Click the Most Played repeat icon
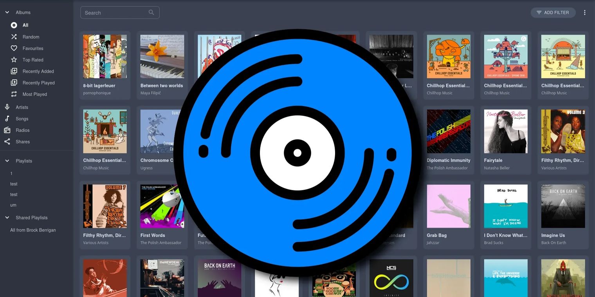Image resolution: width=595 pixels, height=297 pixels. coord(14,94)
